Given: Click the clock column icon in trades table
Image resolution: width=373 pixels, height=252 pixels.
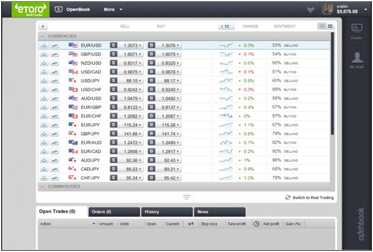Looking at the screenshot, I should pyautogui.click(x=257, y=224).
